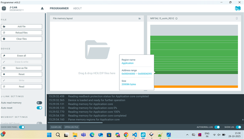Turn off SHOW SIDE PANEL toggle
Viewport: 244px width, 139px height.
click(22, 127)
